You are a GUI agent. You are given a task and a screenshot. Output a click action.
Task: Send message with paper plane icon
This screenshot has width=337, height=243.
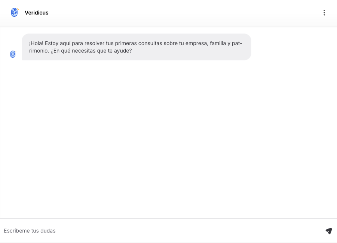coord(329,231)
